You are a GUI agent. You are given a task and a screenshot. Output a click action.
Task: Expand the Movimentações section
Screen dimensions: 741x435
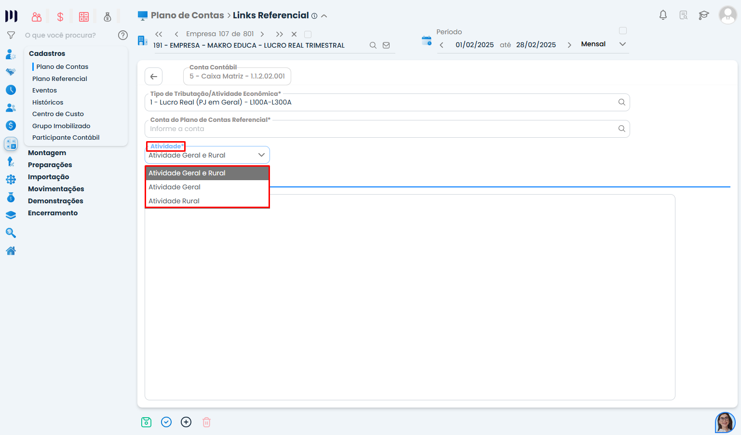tap(56, 189)
